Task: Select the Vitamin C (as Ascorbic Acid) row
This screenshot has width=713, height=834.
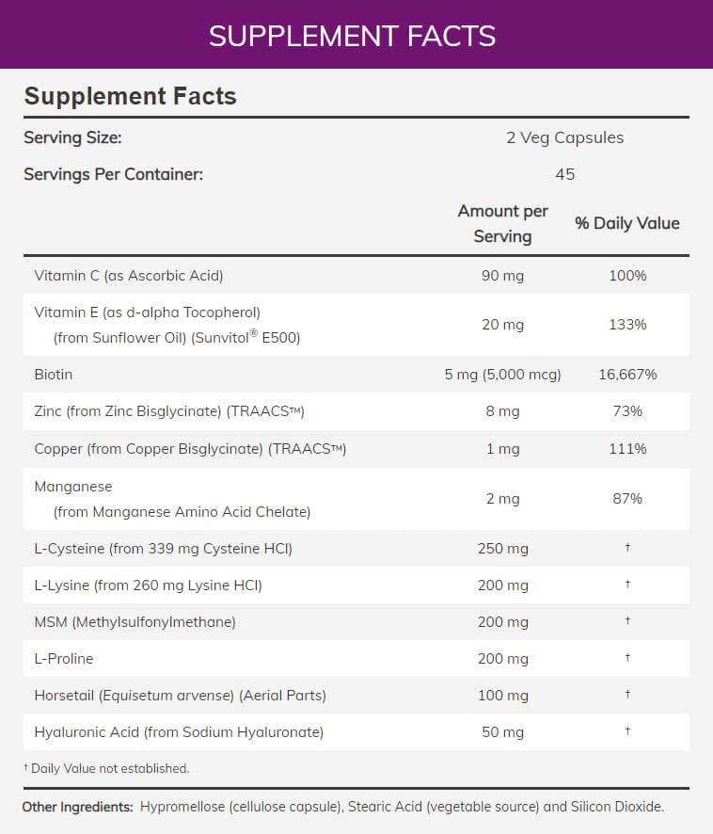Action: (129, 276)
